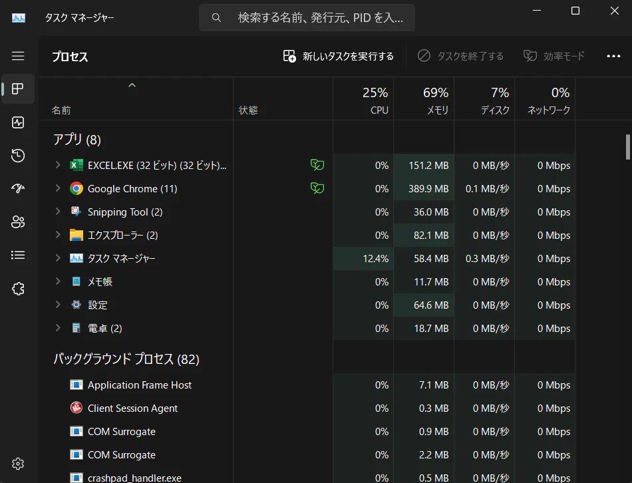Focus the search box for name, publisher, PID
The width and height of the screenshot is (632, 483).
coord(307,18)
